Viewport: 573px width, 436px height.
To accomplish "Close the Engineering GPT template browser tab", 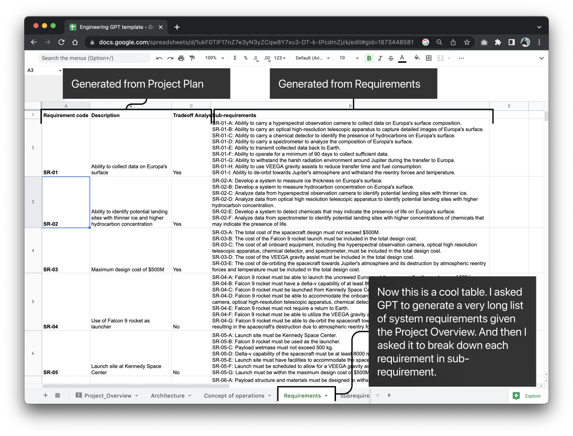I will (160, 27).
